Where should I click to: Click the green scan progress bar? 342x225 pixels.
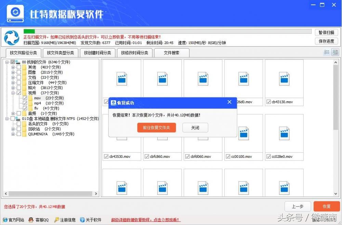pyautogui.click(x=29, y=31)
